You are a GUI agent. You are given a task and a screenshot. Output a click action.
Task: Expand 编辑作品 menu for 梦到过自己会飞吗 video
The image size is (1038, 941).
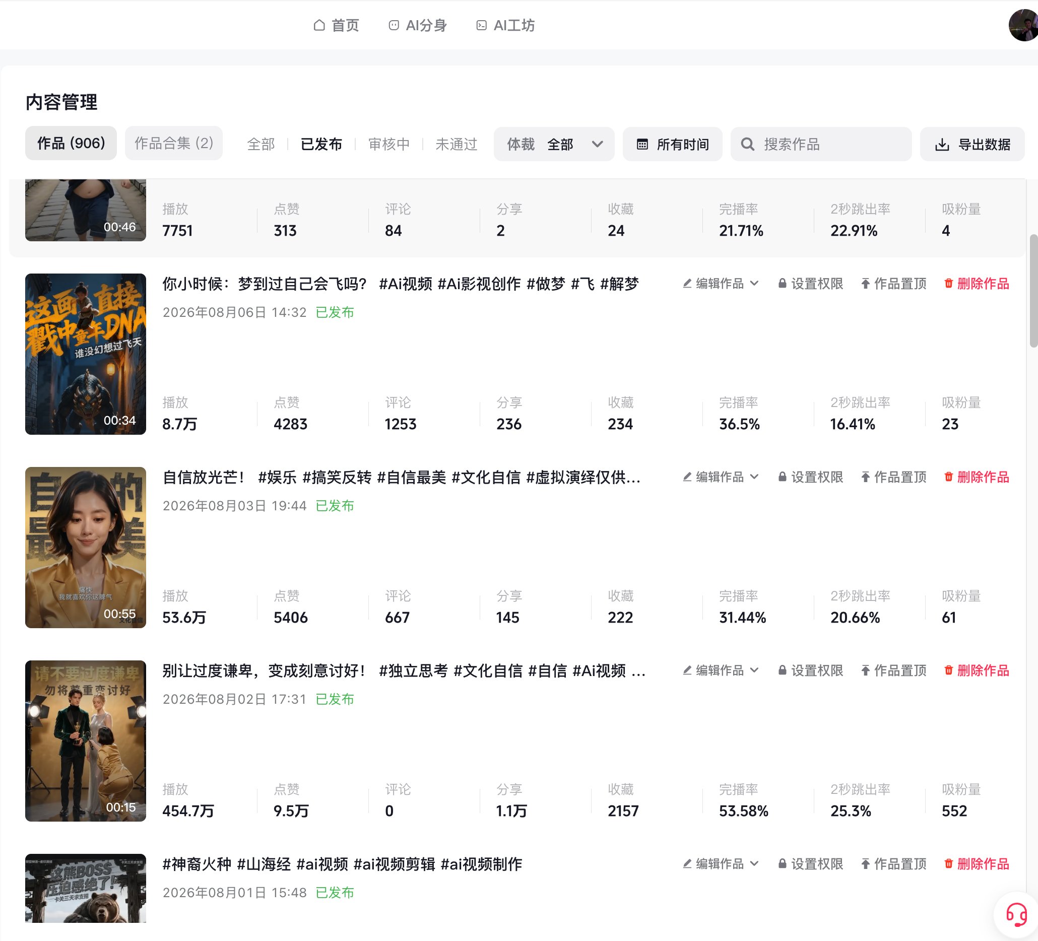(x=721, y=284)
